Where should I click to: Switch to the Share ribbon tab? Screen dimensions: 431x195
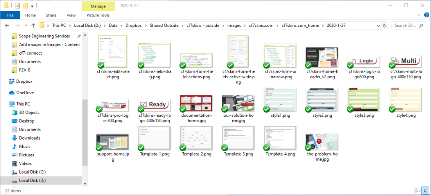click(51, 15)
